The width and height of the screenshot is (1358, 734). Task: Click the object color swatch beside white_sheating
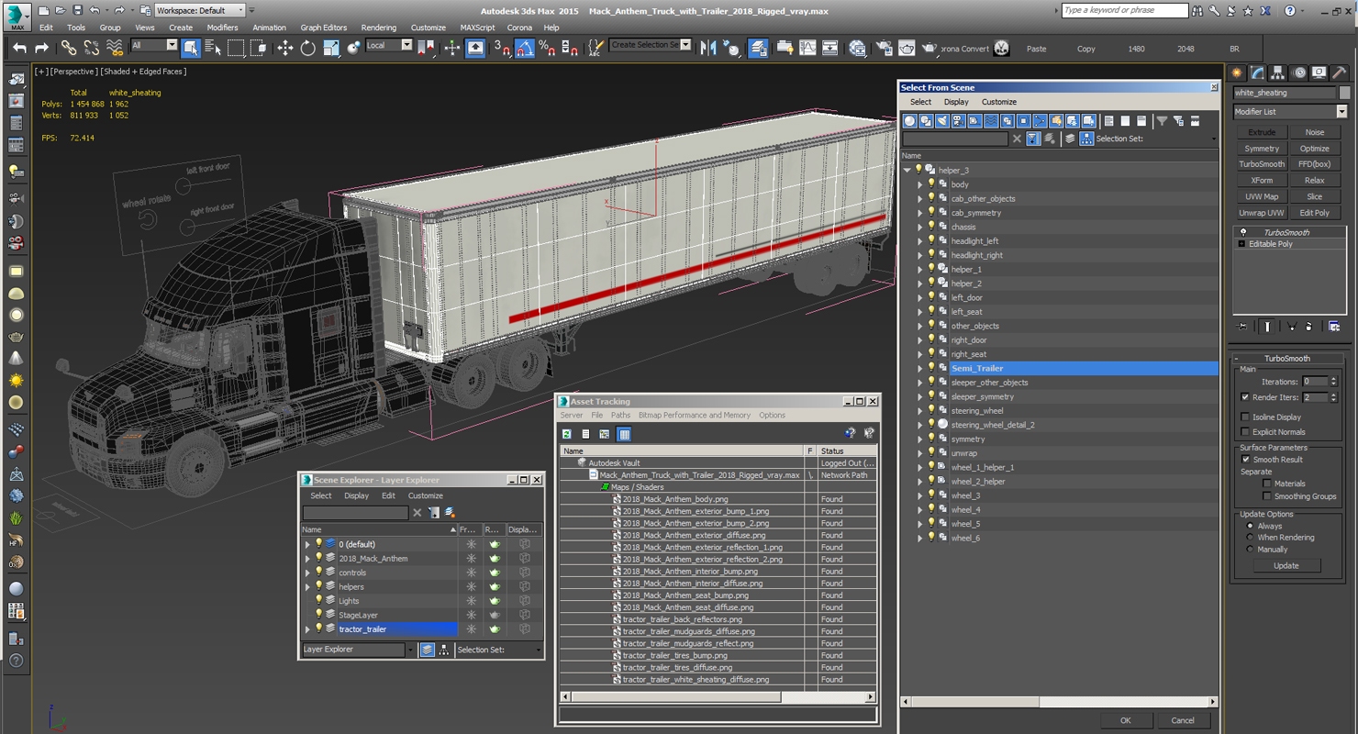pyautogui.click(x=1344, y=93)
